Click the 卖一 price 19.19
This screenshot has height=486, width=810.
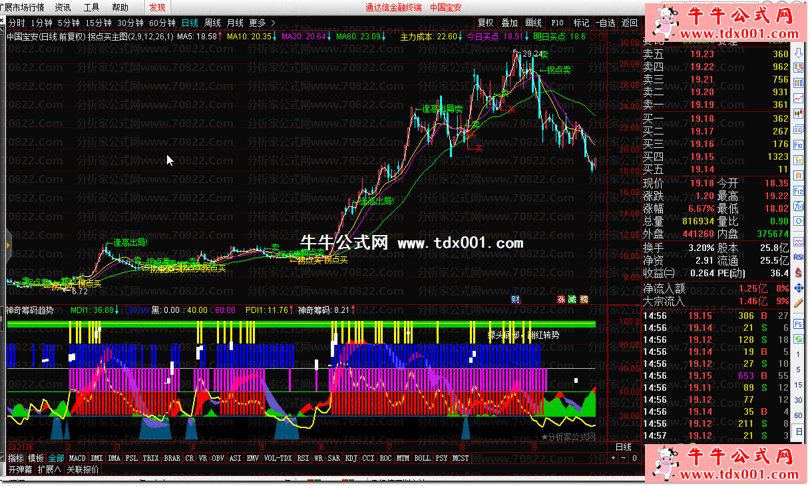702,105
